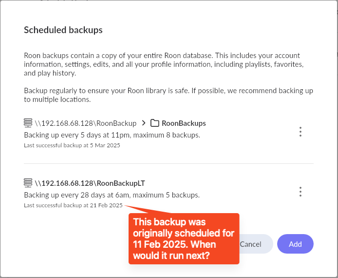The height and width of the screenshot is (278, 338).
Task: Click the red annotation callout about 11 Feb 2025
Action: [184, 238]
